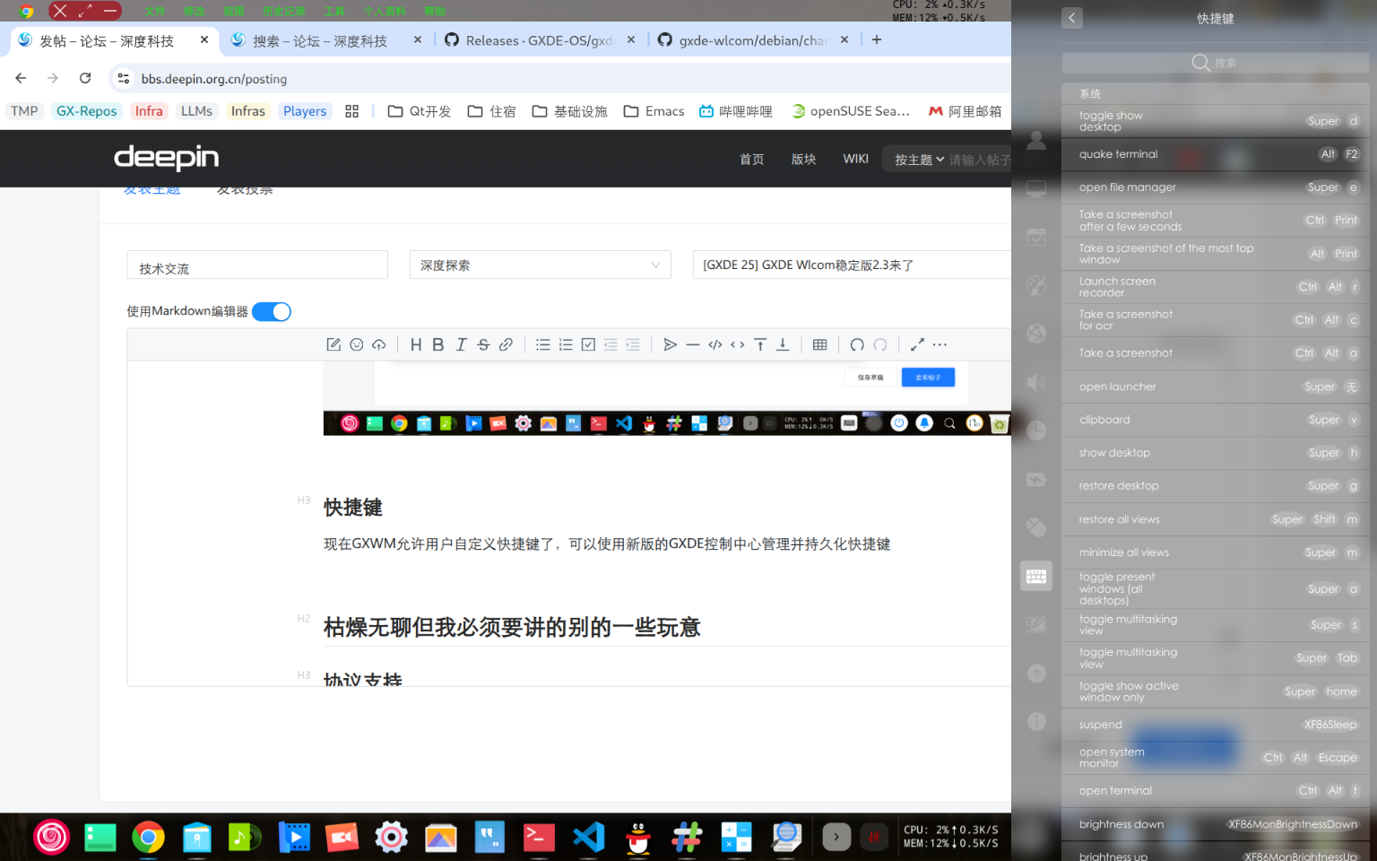The height and width of the screenshot is (861, 1377).
Task: Launch Visual Studio Code from the dock
Action: [x=589, y=837]
